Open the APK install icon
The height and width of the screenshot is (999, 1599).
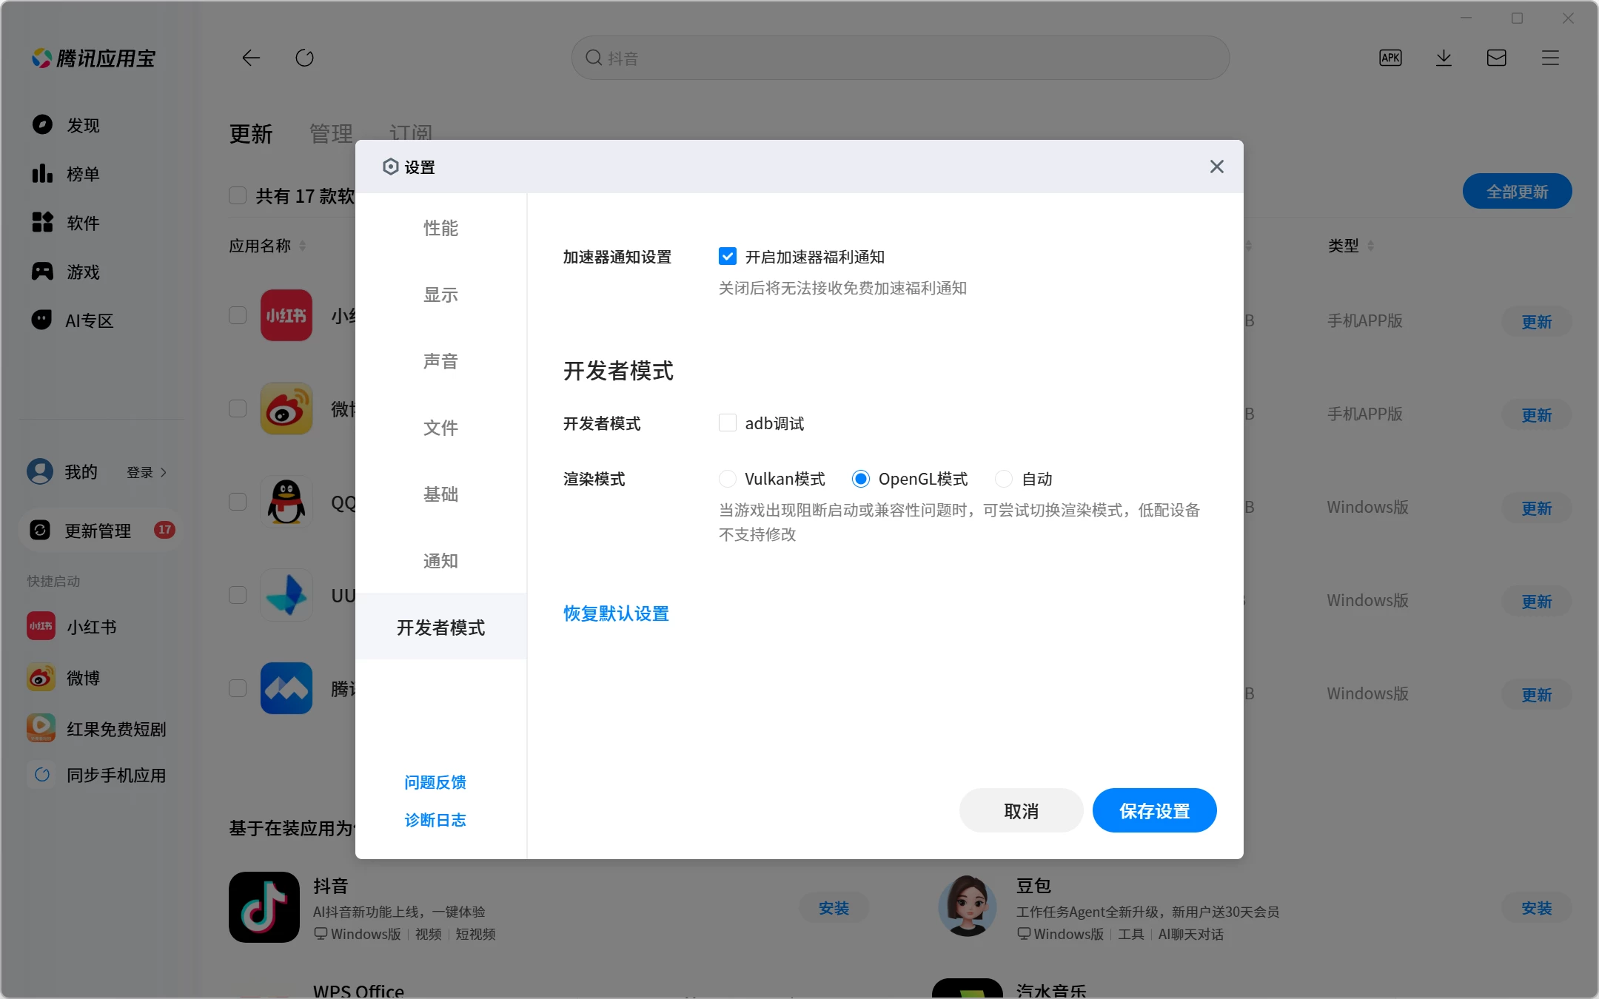1390,58
